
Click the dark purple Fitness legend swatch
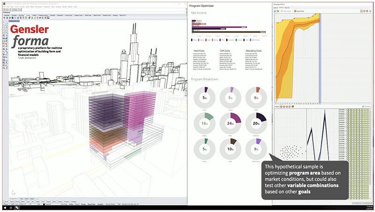click(x=192, y=40)
